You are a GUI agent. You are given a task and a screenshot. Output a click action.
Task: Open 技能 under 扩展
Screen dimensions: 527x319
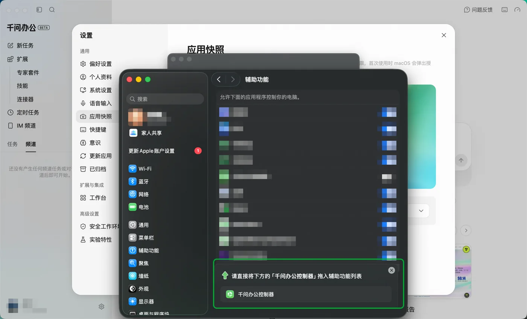coord(22,86)
